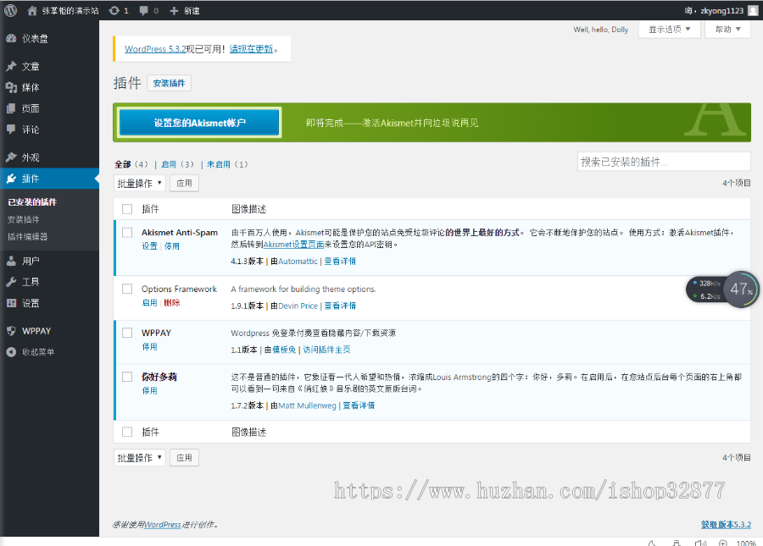Open the 帮助 dropdown
The width and height of the screenshot is (763, 546).
coord(728,29)
